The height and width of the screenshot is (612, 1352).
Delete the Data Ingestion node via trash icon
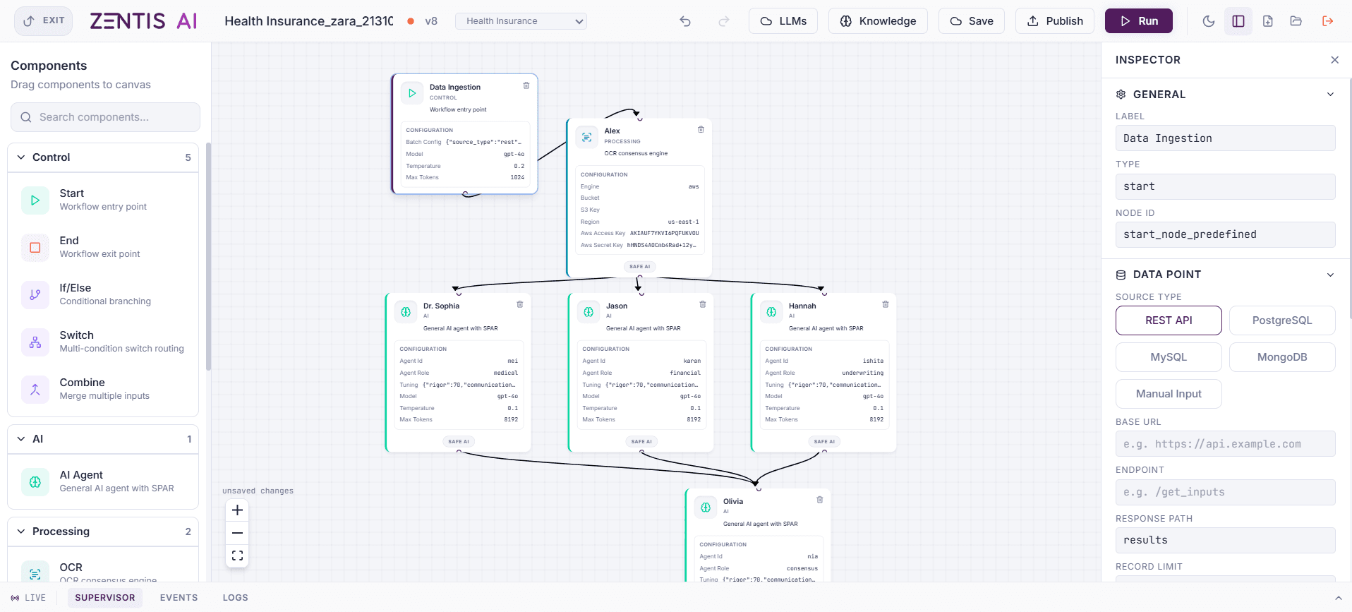[526, 85]
